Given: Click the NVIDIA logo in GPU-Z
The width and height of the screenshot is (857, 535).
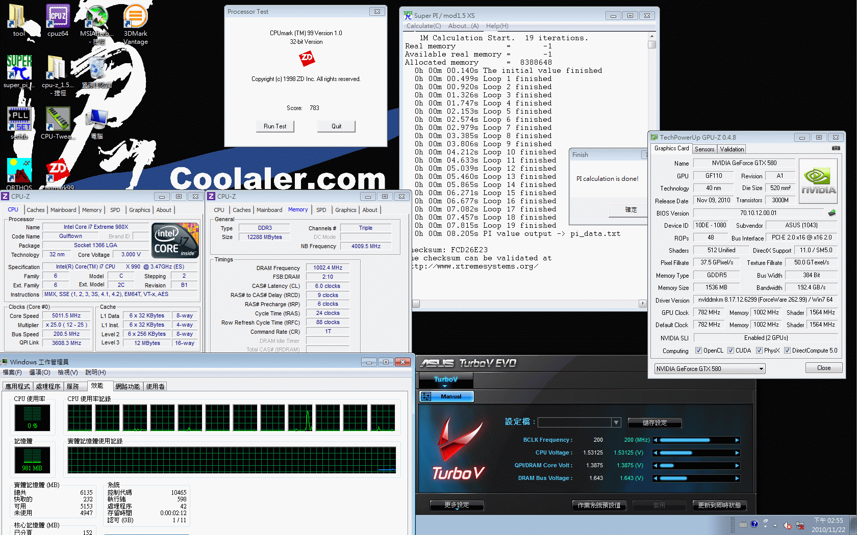Looking at the screenshot, I should (x=818, y=182).
